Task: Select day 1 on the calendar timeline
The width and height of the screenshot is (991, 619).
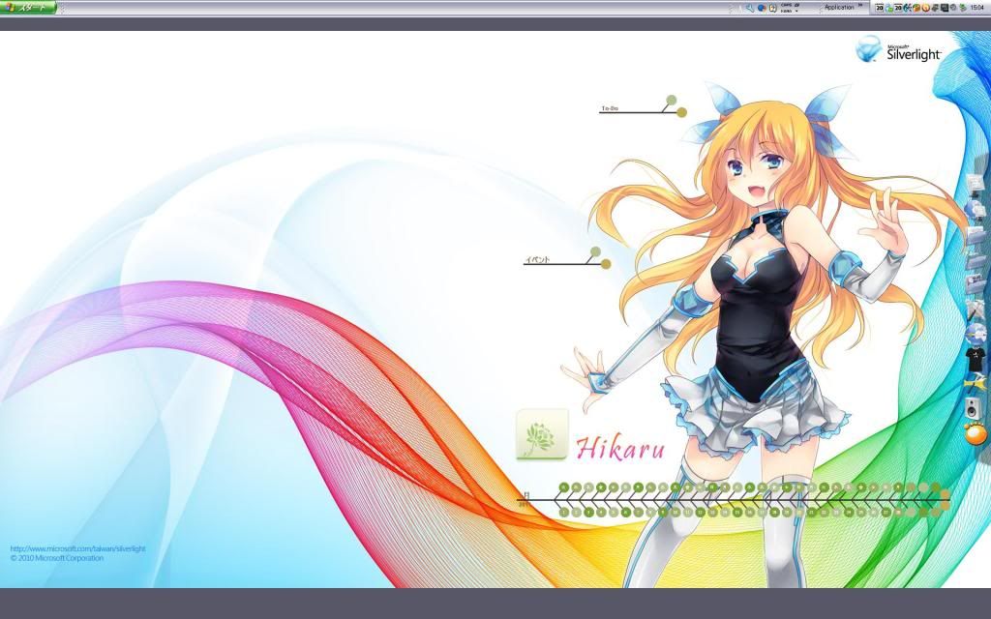Action: [564, 513]
